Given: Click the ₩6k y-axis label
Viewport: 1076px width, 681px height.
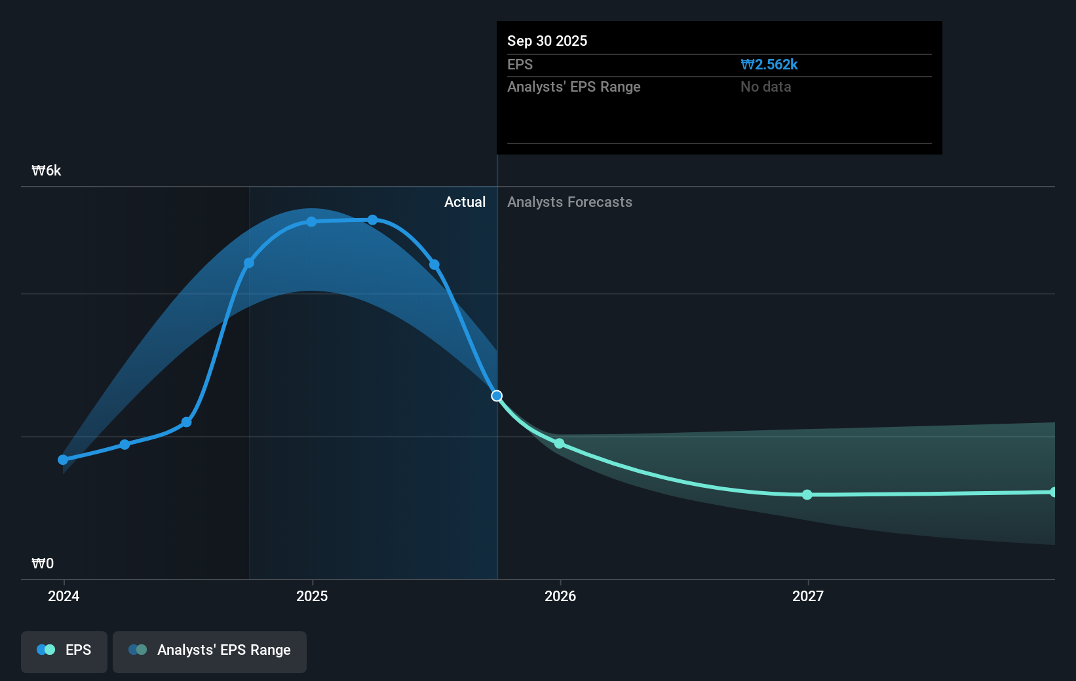Looking at the screenshot, I should [x=47, y=170].
